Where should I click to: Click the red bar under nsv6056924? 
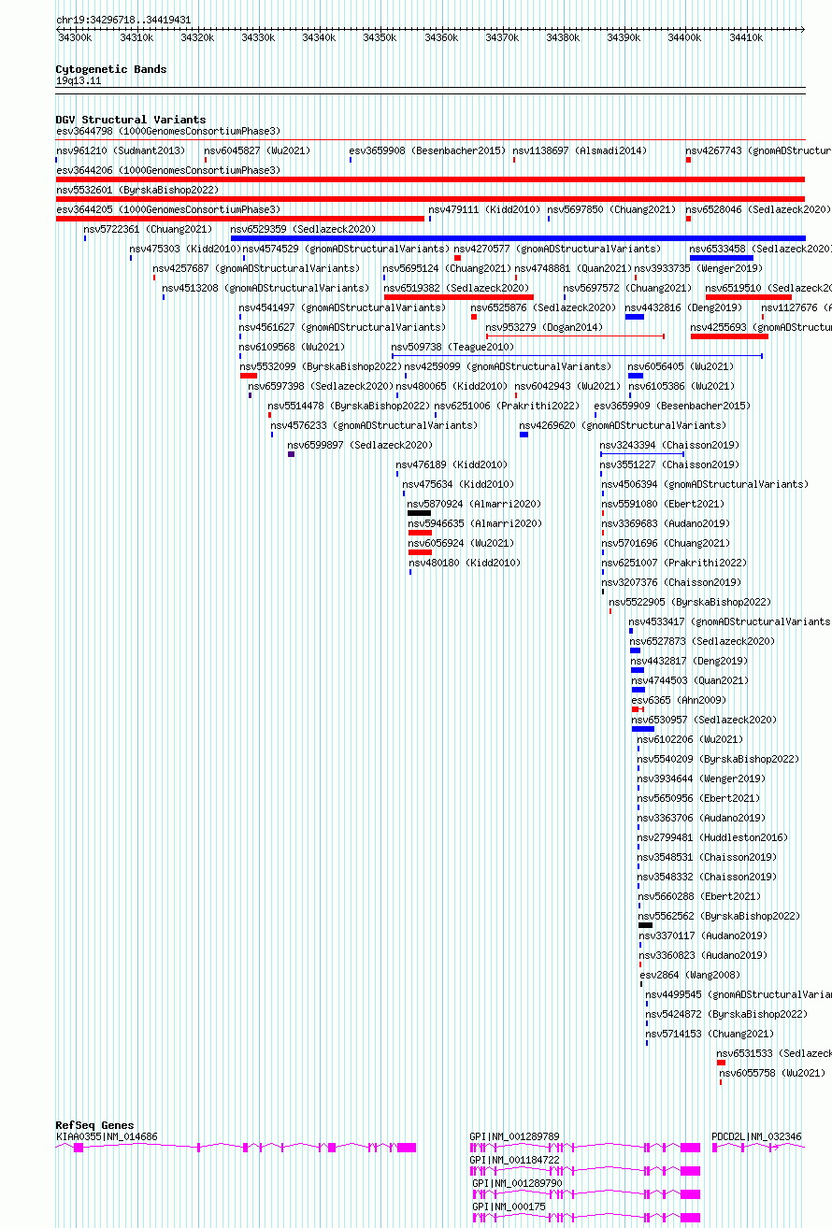coord(420,552)
